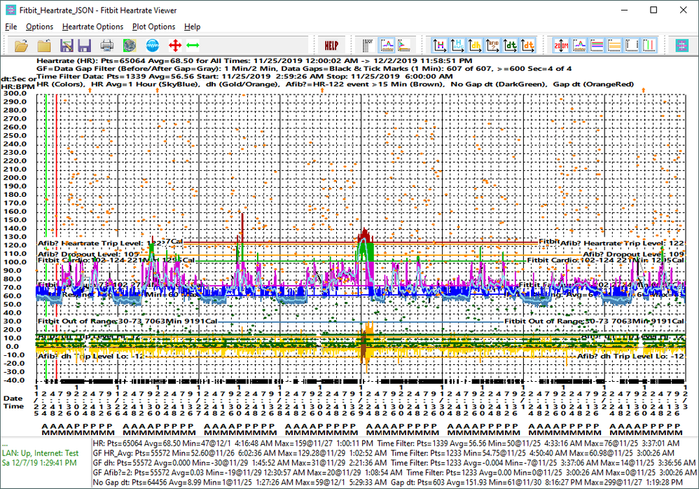Click the data table listing icon

(x=368, y=46)
